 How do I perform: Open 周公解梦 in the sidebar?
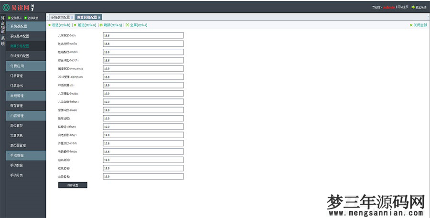pos(17,126)
